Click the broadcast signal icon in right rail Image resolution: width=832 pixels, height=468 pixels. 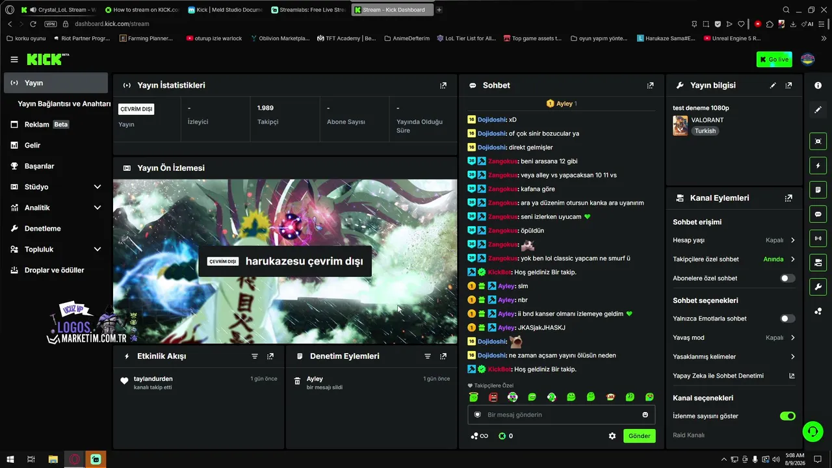point(818,239)
